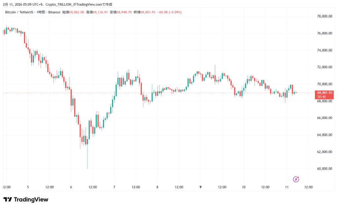Click the purple lightning bolt news icon

pyautogui.click(x=296, y=179)
